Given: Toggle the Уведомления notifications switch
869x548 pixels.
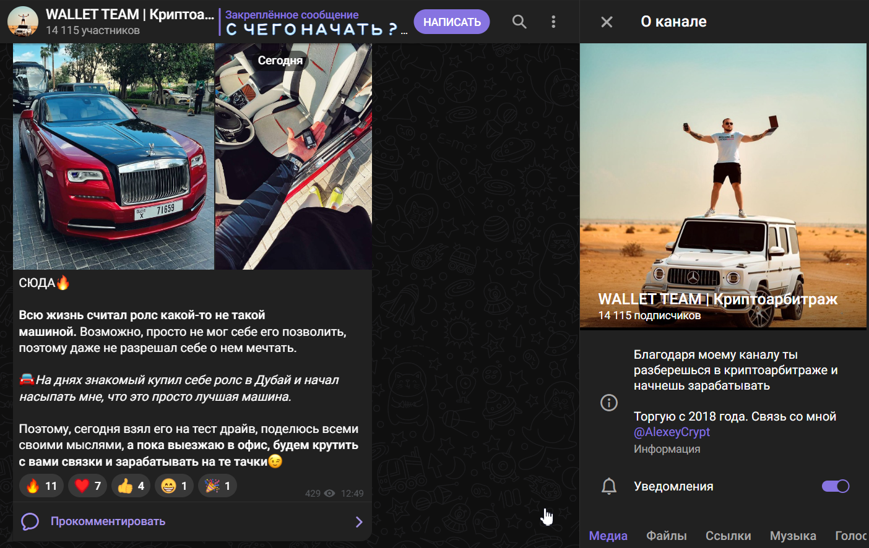Looking at the screenshot, I should click(x=836, y=486).
